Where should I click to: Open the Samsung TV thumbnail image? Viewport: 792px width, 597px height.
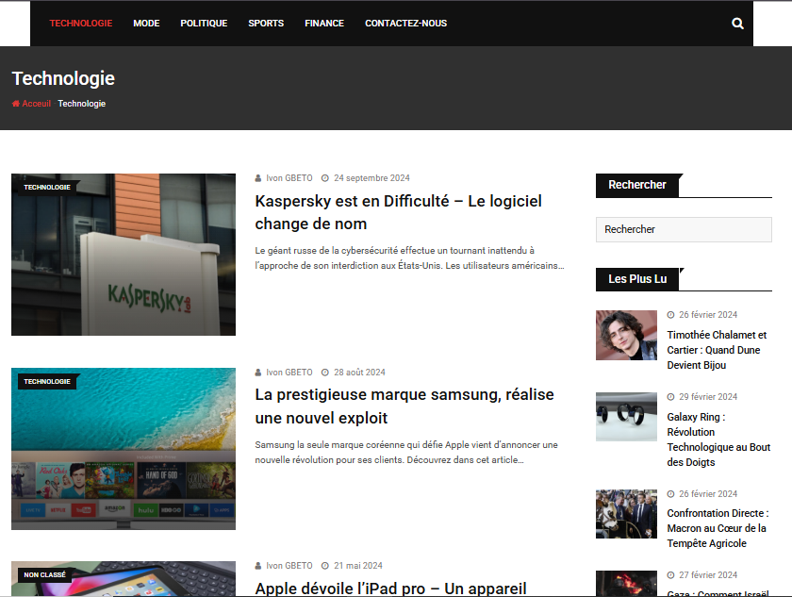(124, 449)
